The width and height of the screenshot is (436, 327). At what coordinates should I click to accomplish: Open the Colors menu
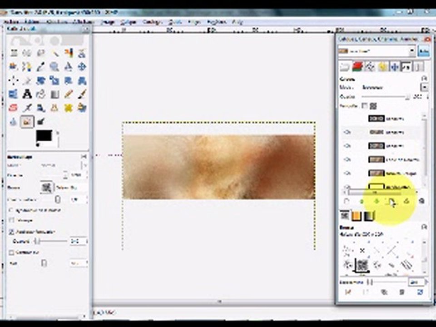(152, 22)
